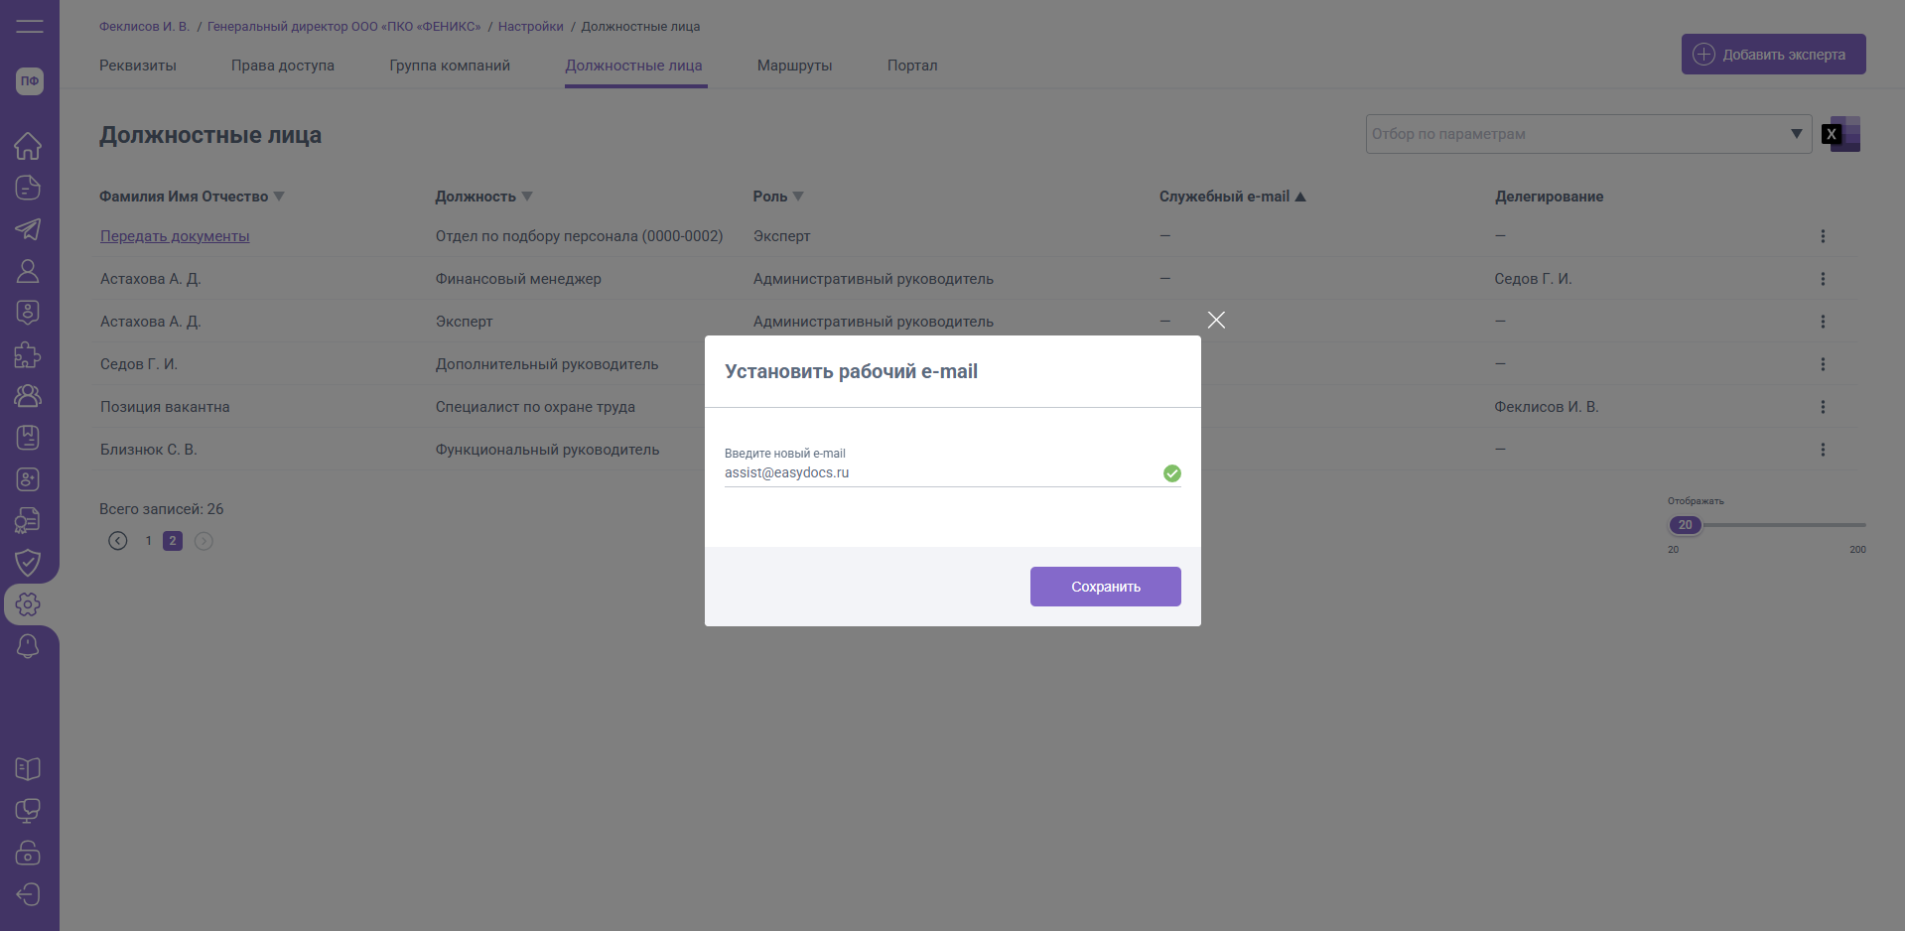Click the new e-mail input field

click(x=941, y=473)
